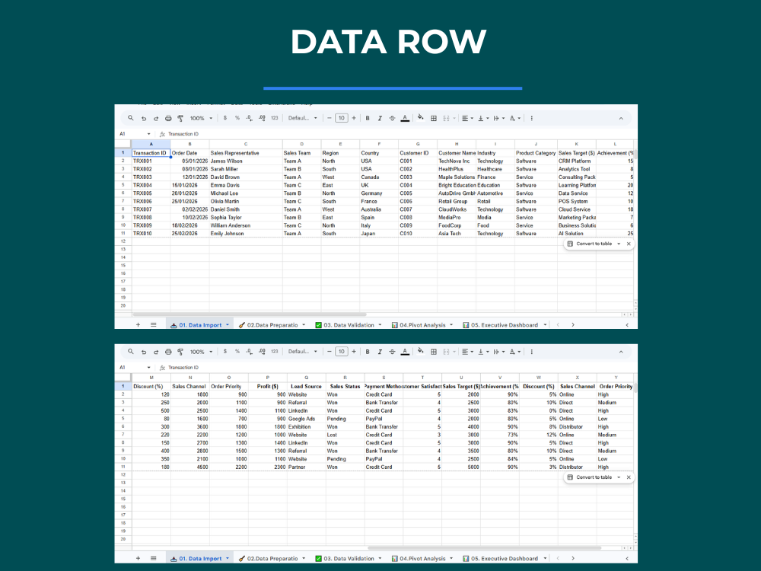
Task: Open vertical align dropdown in the upper toolbar
Action: [x=483, y=118]
